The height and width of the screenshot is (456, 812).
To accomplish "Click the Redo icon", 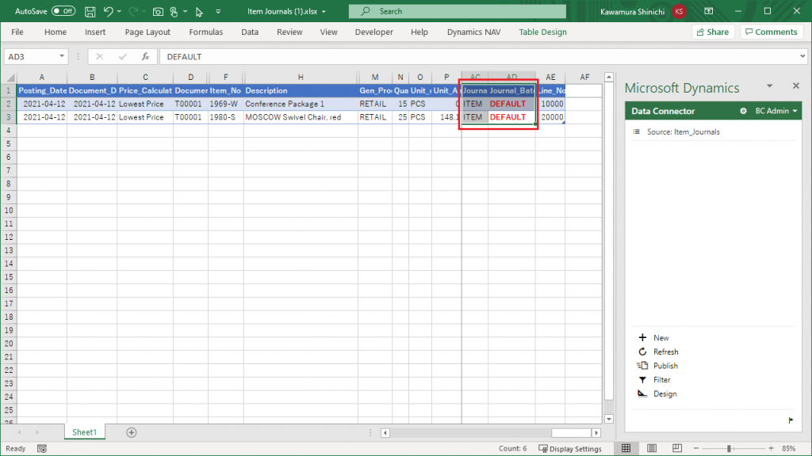I will pyautogui.click(x=133, y=11).
